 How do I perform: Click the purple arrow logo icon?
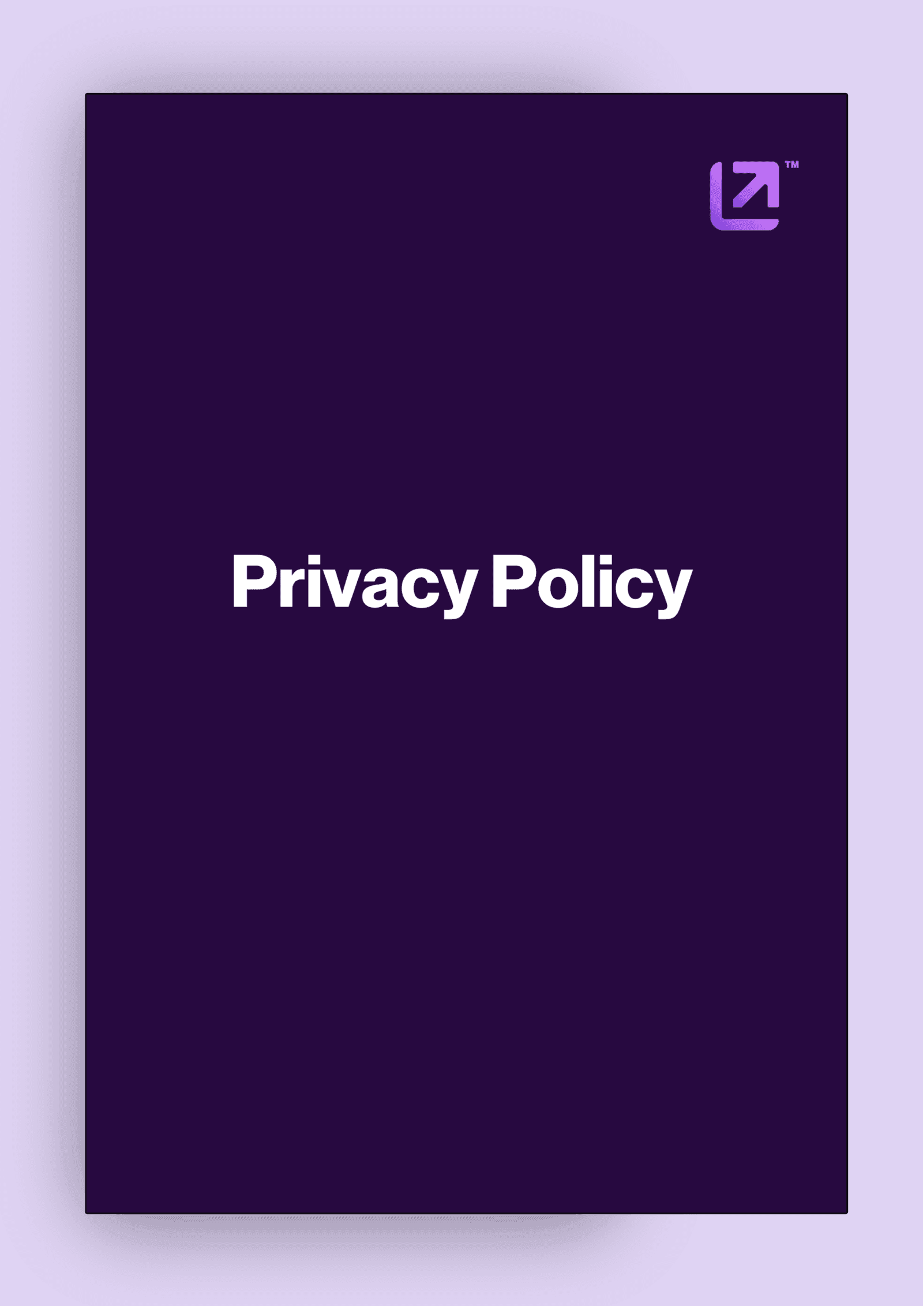point(744,196)
